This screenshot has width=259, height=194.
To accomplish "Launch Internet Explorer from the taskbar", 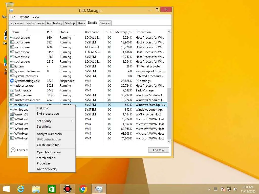I will [x=21, y=189].
